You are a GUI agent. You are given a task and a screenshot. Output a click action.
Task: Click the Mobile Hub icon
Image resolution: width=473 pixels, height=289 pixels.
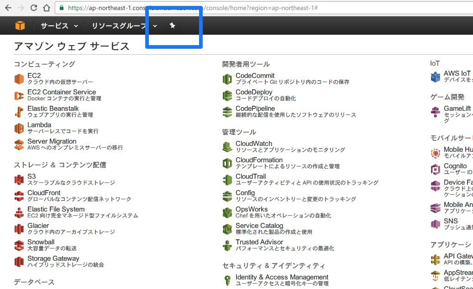coord(435,153)
